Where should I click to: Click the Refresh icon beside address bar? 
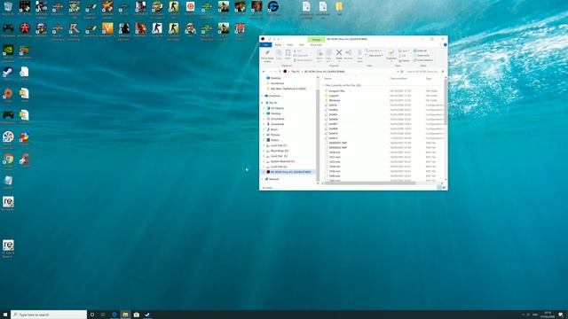[x=402, y=72]
